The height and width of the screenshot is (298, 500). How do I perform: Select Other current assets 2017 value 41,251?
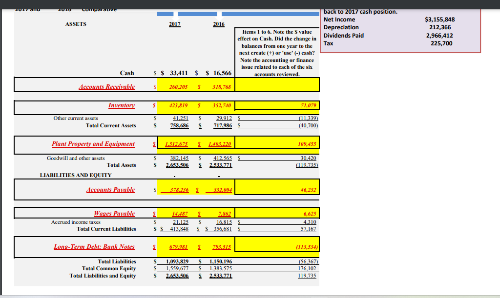point(181,118)
